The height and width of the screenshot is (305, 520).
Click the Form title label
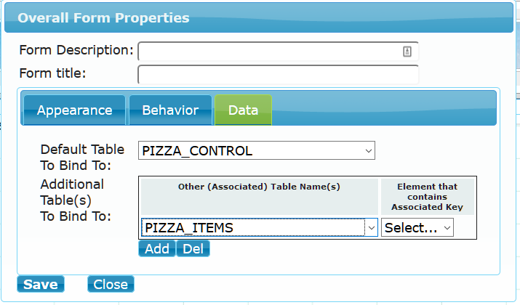click(x=53, y=73)
